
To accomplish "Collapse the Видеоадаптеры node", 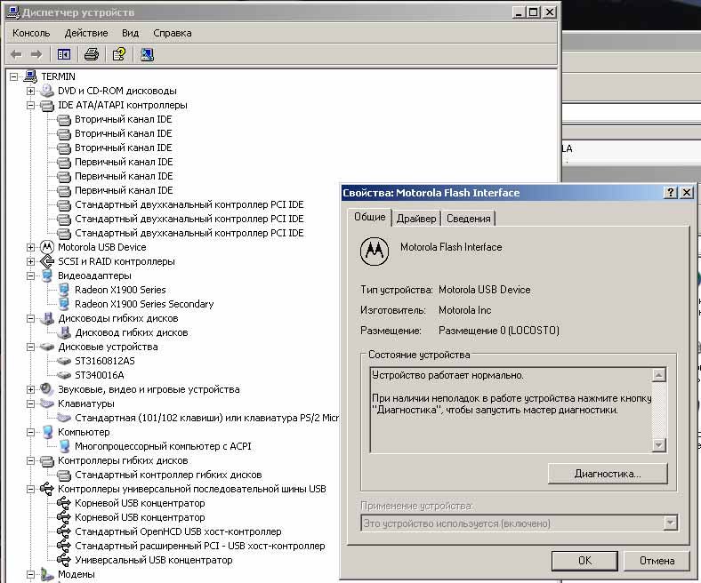I will (30, 276).
